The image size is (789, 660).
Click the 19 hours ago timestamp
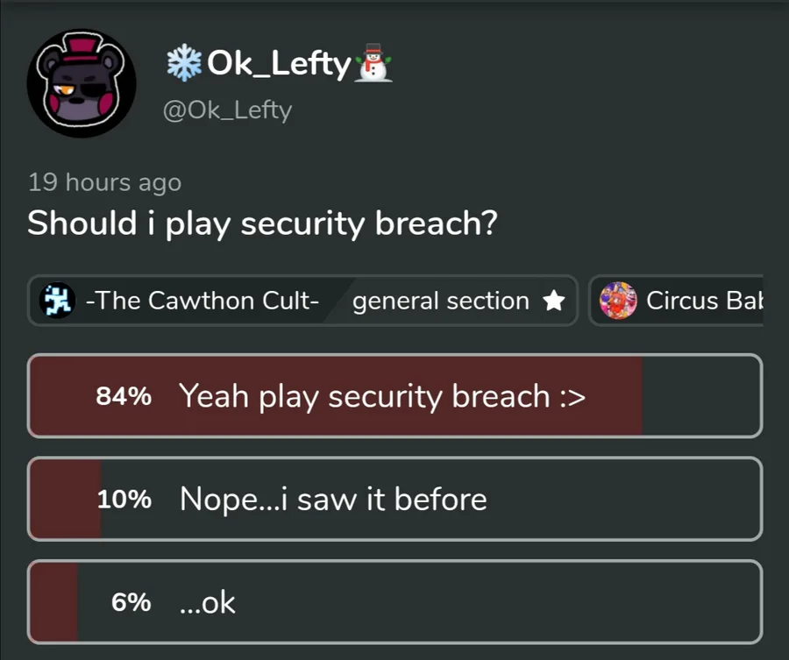coord(104,182)
